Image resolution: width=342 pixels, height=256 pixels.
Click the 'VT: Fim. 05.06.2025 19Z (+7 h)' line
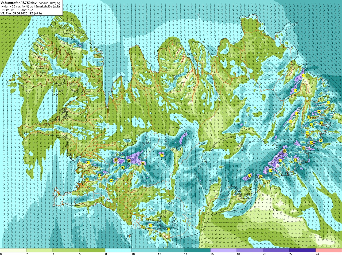(21, 13)
